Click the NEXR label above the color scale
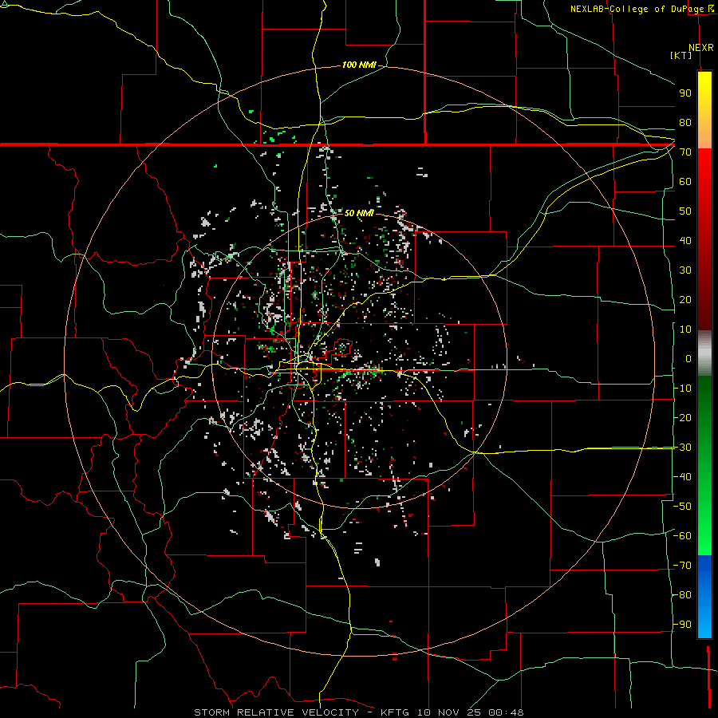The width and height of the screenshot is (718, 718). [701, 48]
